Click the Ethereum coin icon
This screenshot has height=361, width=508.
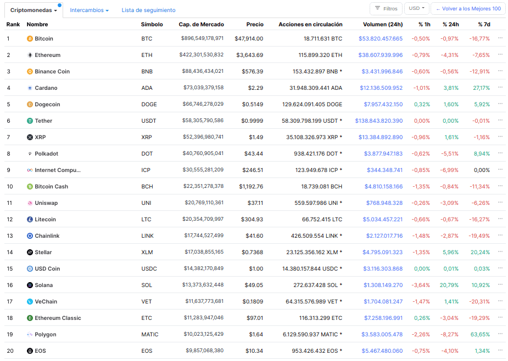point(30,55)
